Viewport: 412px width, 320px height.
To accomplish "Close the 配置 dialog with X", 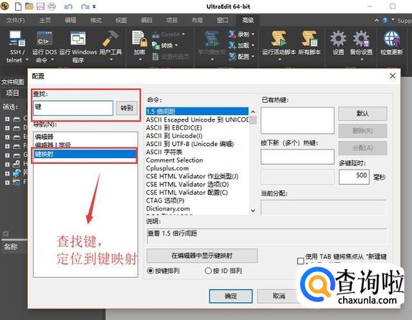I will click(393, 76).
